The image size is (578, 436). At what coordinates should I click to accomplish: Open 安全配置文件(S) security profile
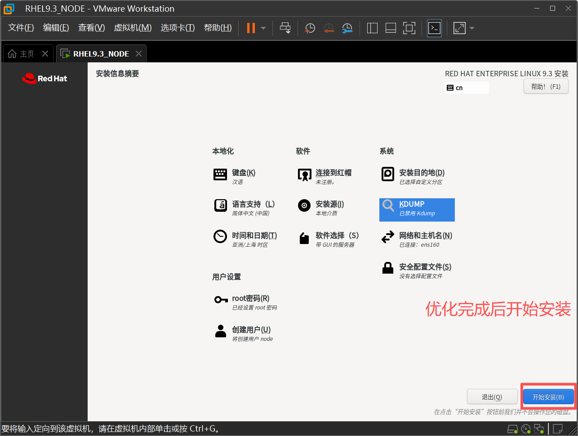[x=416, y=271]
